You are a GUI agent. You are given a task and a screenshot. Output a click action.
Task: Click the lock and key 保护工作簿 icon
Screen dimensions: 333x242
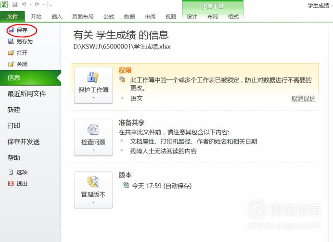(93, 77)
